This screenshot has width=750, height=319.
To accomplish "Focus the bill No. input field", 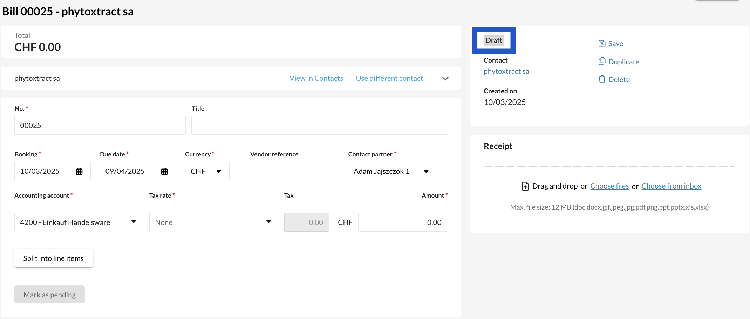I will pyautogui.click(x=100, y=125).
